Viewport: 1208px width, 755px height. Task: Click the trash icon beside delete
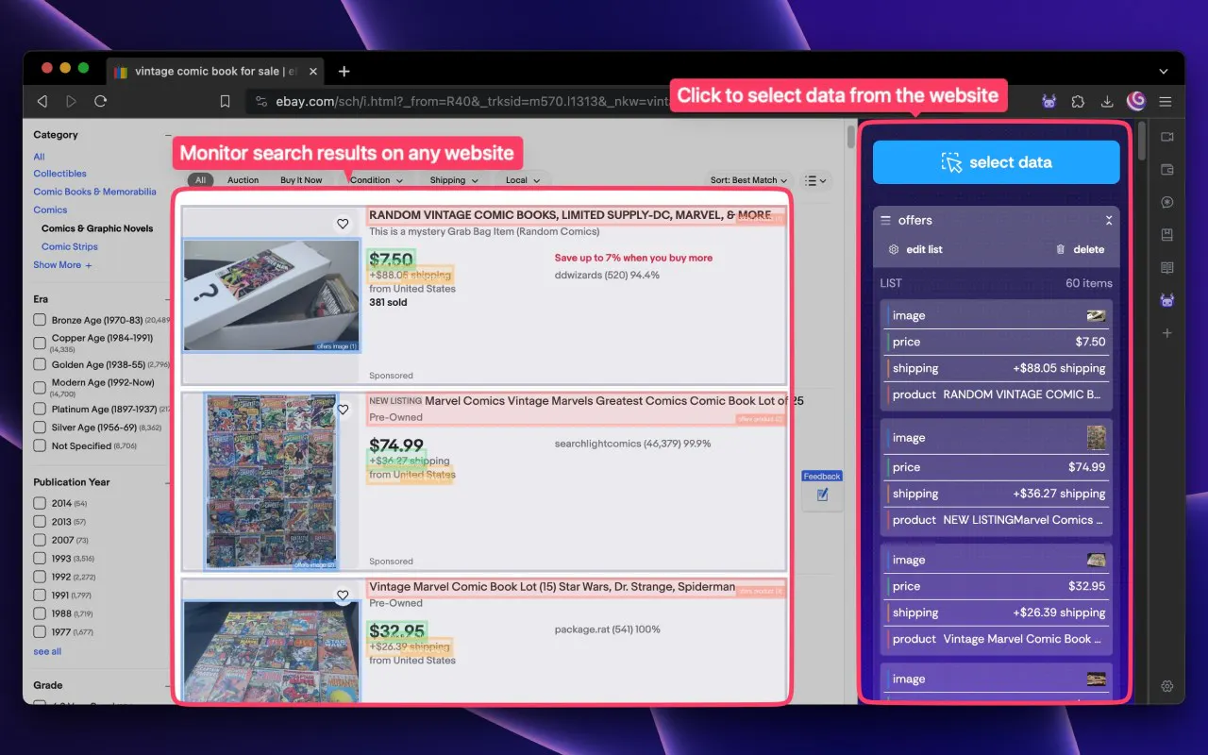[1061, 249]
